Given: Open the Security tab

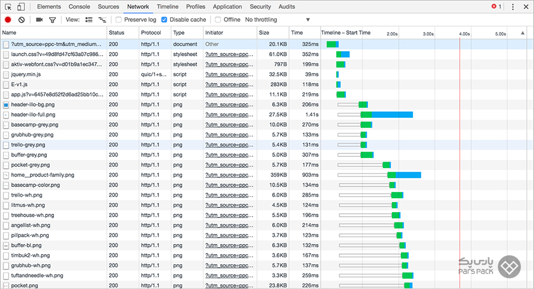Looking at the screenshot, I should (260, 7).
